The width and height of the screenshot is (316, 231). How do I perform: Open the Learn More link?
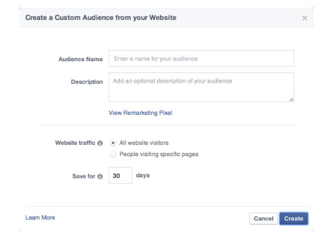(x=40, y=217)
